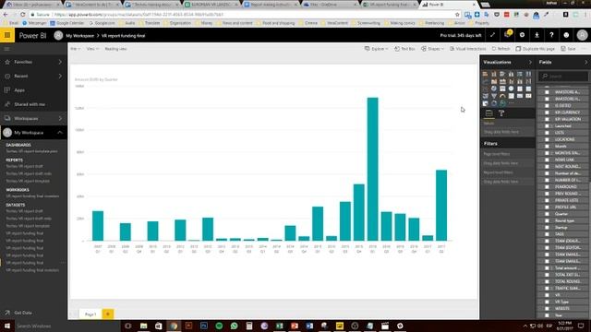Click the Search box in Fields pane

563,77
